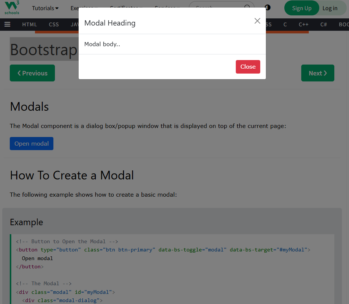
Task: Go to the Previous chapter
Action: [x=32, y=73]
